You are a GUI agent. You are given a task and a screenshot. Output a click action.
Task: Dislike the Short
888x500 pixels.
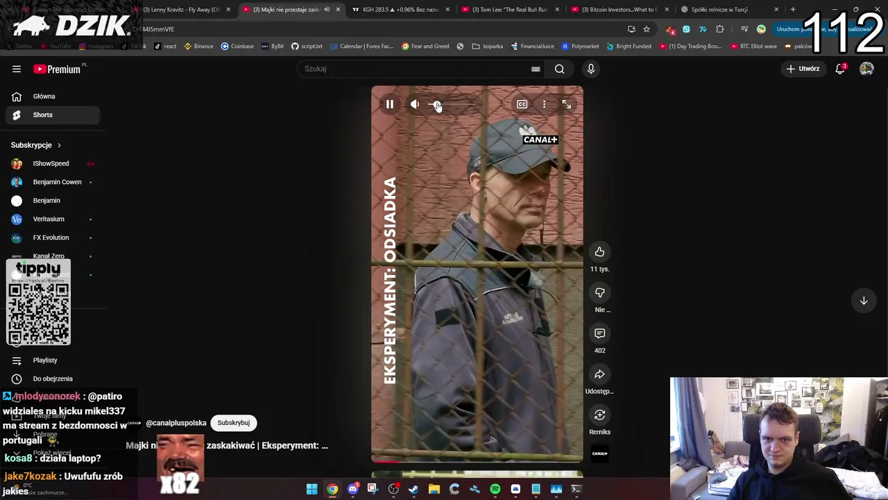(x=599, y=293)
